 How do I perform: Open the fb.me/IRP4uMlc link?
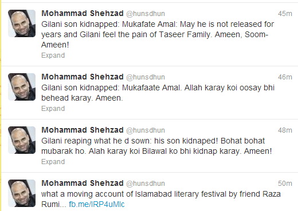point(97,204)
